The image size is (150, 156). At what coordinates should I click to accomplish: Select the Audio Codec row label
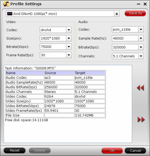(x=25, y=77)
